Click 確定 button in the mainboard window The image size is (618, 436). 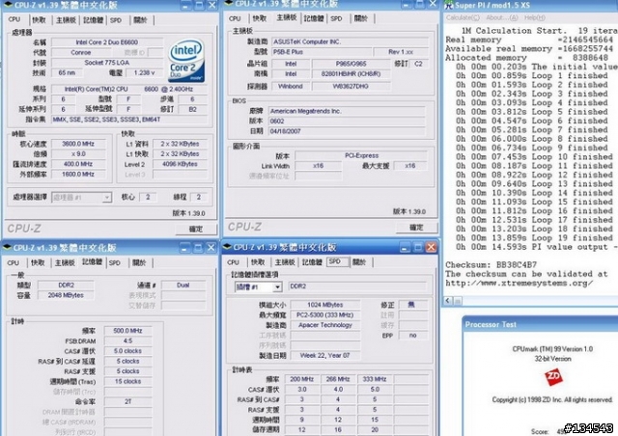416,228
